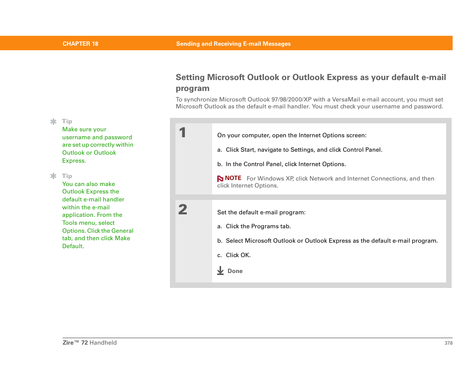
Task: Click the "Sending and Receiving E-mail Messages" header title
Action: tap(234, 44)
